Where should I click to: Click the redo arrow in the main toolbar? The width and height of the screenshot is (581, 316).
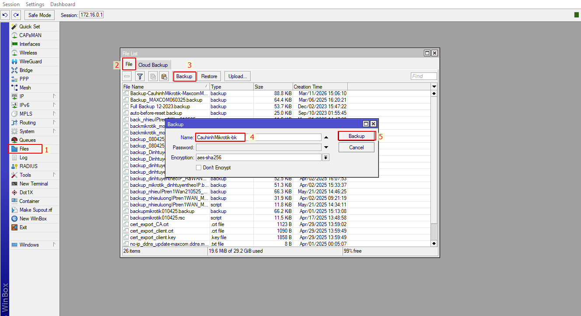(x=16, y=14)
